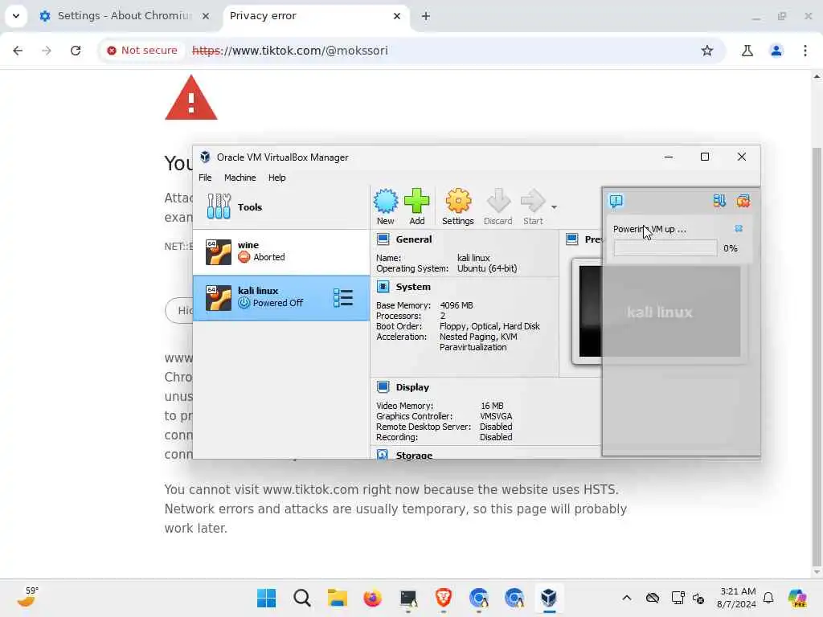The image size is (823, 617).
Task: Cancel the Powering VM up progress
Action: 739,228
